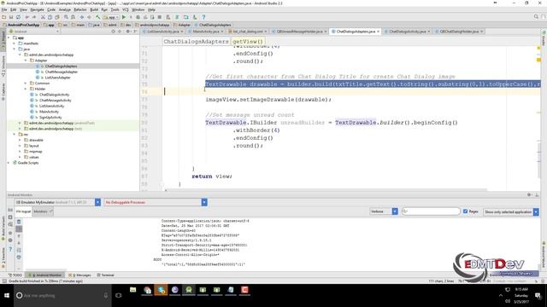
Task: Open the Refactor menu
Action: pos(80,9)
